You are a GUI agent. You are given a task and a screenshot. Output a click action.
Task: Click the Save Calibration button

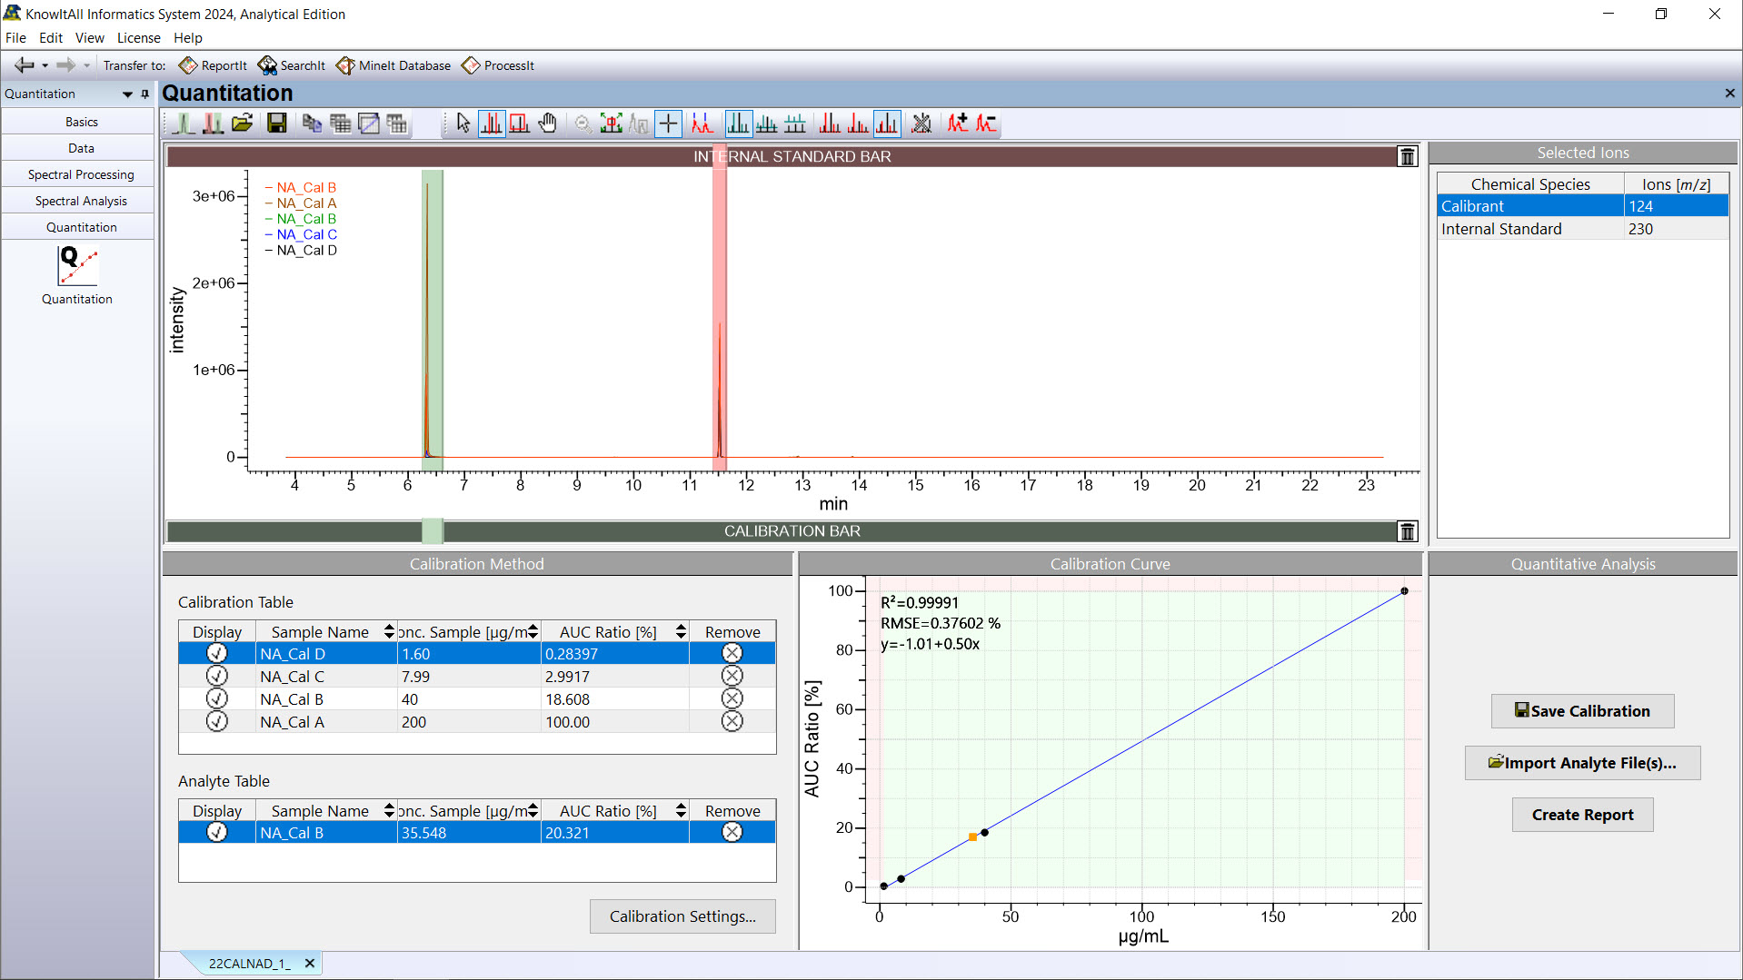click(1582, 711)
